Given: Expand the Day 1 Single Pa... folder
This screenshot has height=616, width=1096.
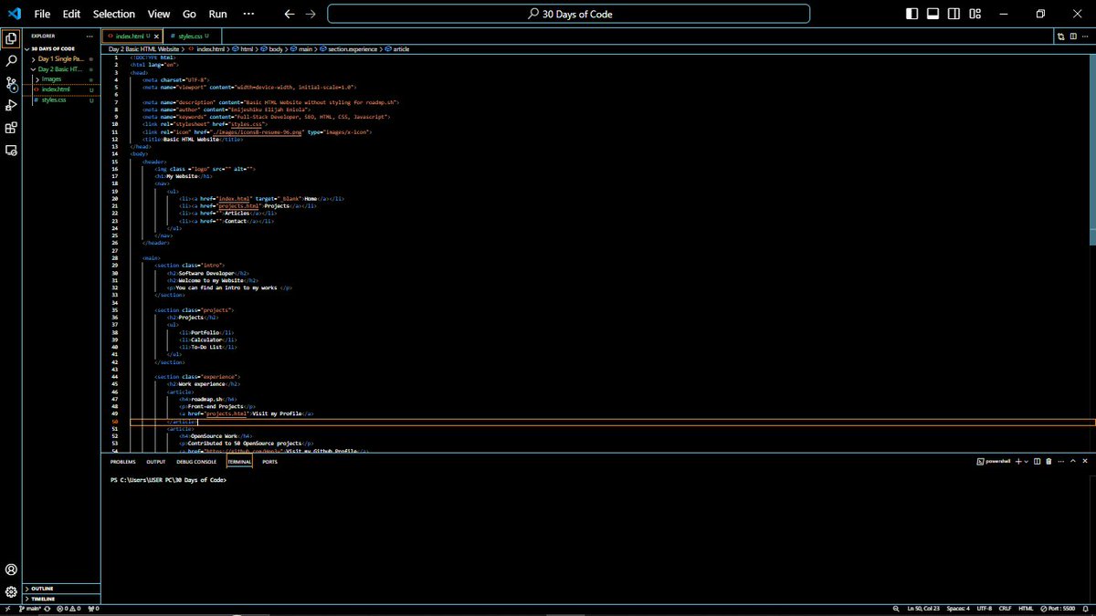Looking at the screenshot, I should [62, 58].
